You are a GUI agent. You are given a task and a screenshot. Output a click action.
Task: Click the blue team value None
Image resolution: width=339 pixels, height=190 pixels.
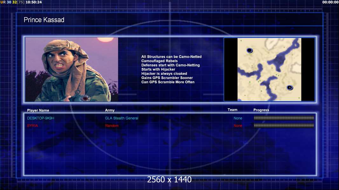(238, 118)
